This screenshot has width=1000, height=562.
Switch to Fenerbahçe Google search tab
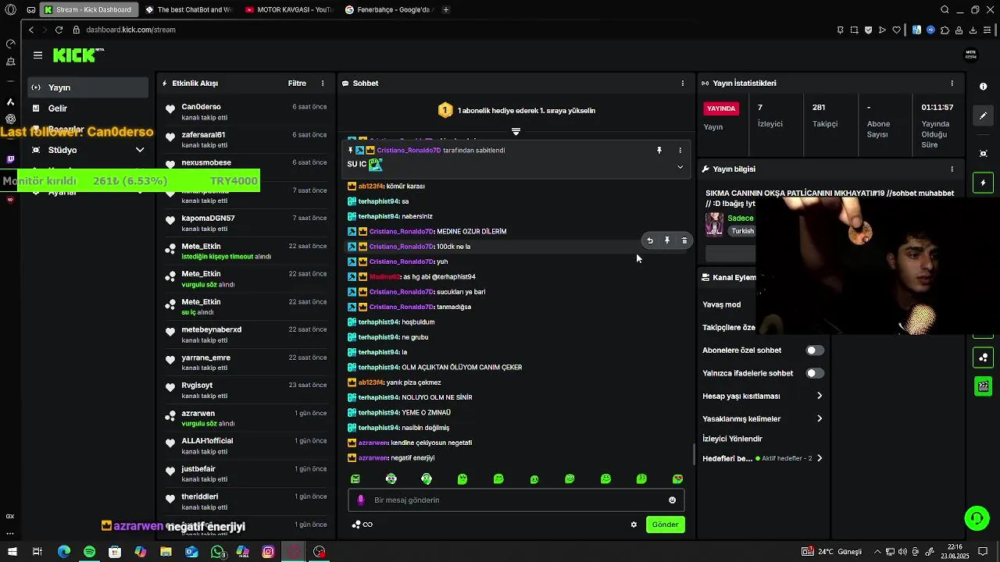point(387,10)
